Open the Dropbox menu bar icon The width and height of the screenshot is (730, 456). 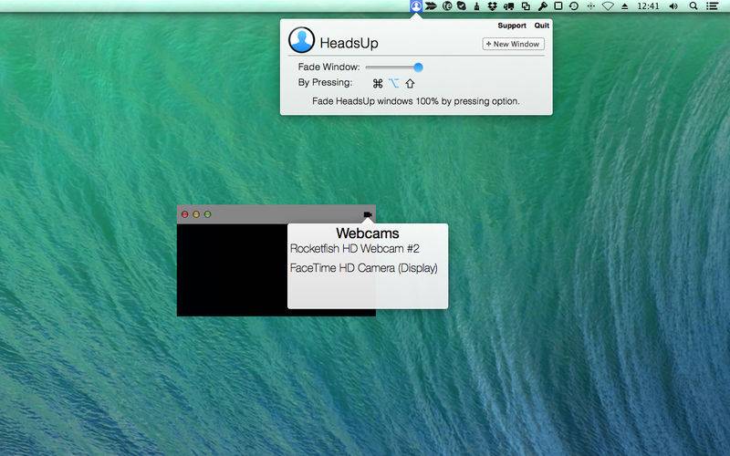click(x=492, y=6)
